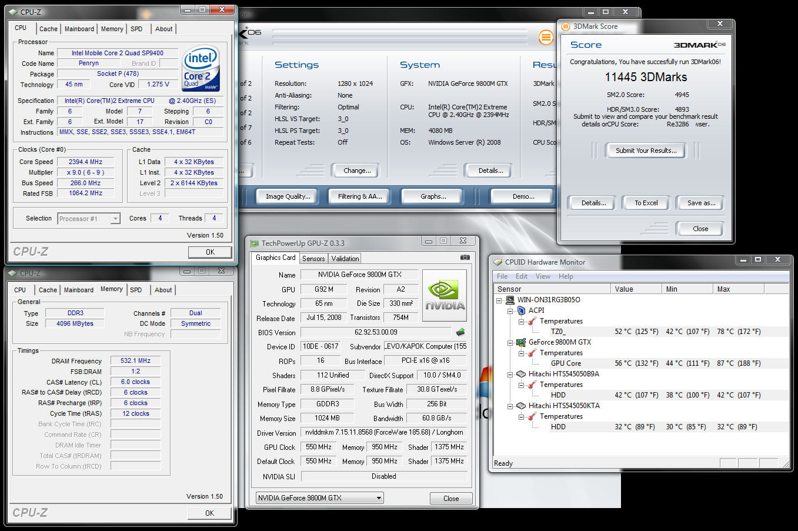Viewport: 798px width, 531px height.
Task: Click the ACPI chip icon in Hardware Monitor
Action: [521, 310]
